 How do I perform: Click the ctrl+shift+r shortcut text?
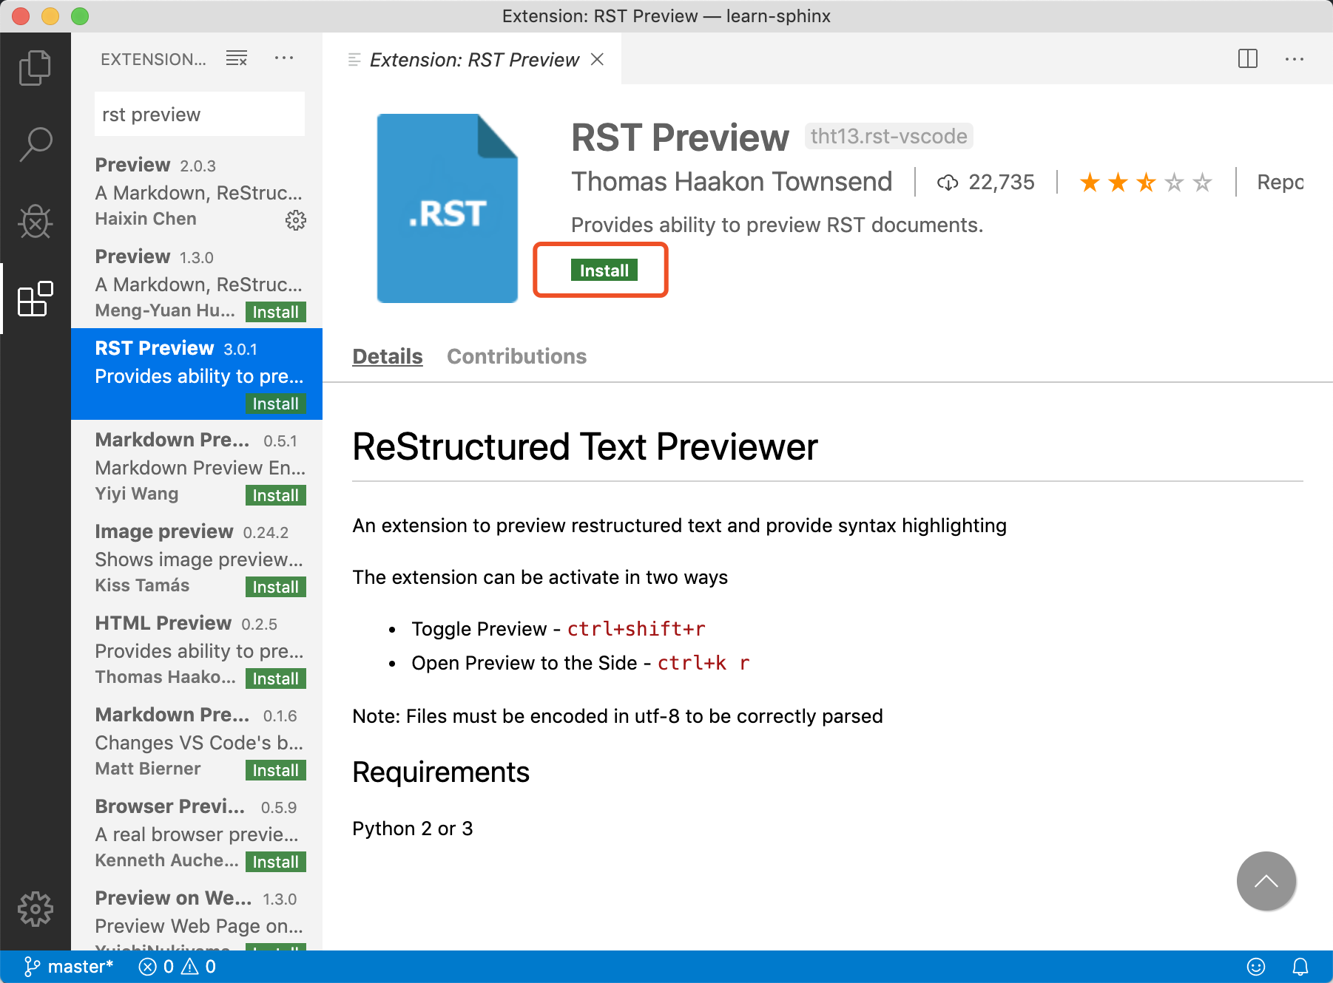pos(636,629)
